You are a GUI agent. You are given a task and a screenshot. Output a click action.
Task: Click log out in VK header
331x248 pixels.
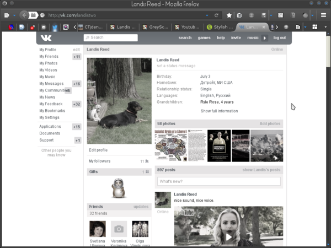coord(279,37)
